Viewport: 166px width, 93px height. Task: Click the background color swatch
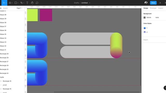[x=144, y=18]
